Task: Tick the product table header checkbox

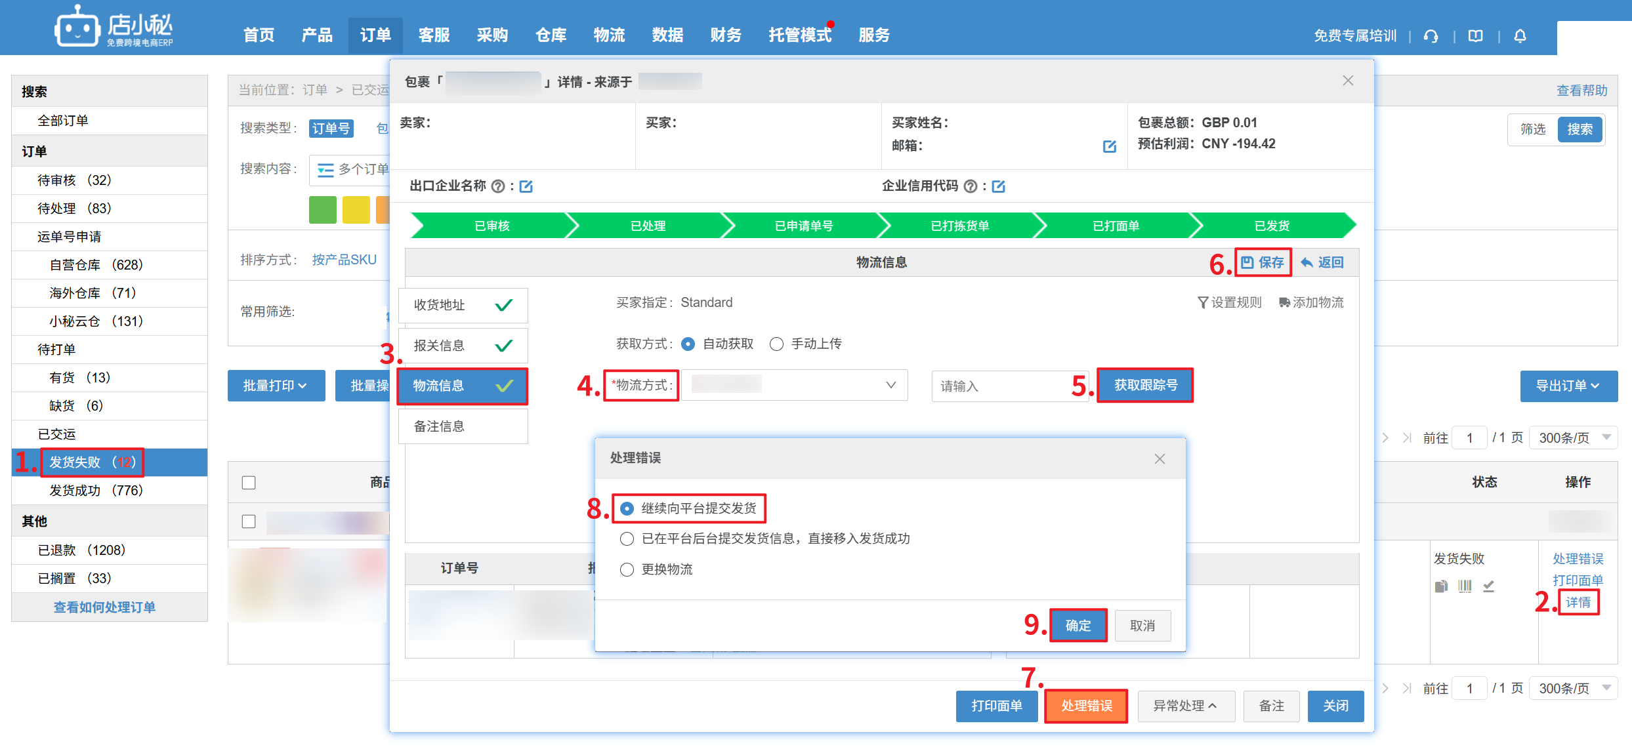Action: [x=249, y=483]
